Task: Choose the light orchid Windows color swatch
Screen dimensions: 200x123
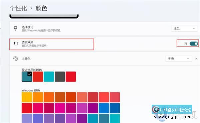Action: (82, 108)
